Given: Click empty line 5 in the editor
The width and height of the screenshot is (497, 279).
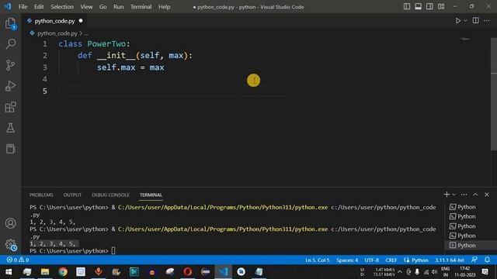Looking at the screenshot, I should point(257,91).
